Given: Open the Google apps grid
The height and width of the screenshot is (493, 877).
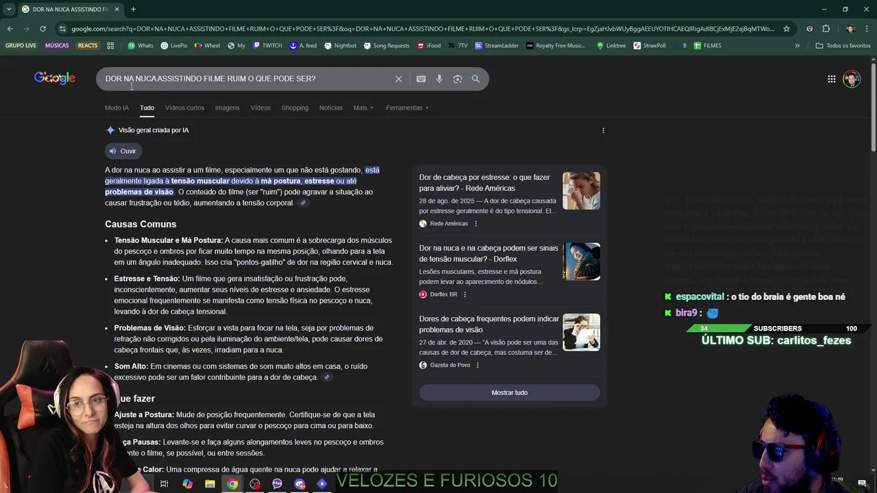Looking at the screenshot, I should tap(831, 79).
